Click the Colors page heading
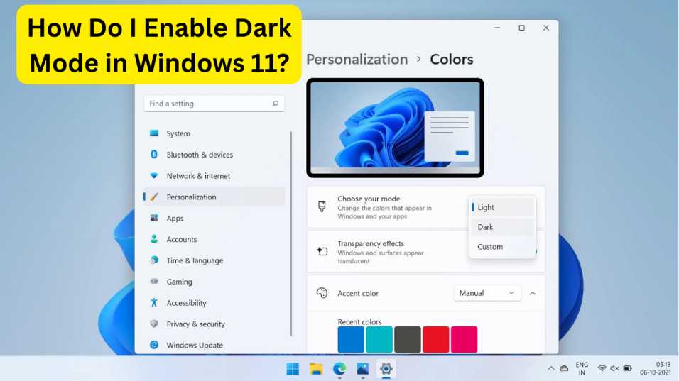 click(452, 60)
